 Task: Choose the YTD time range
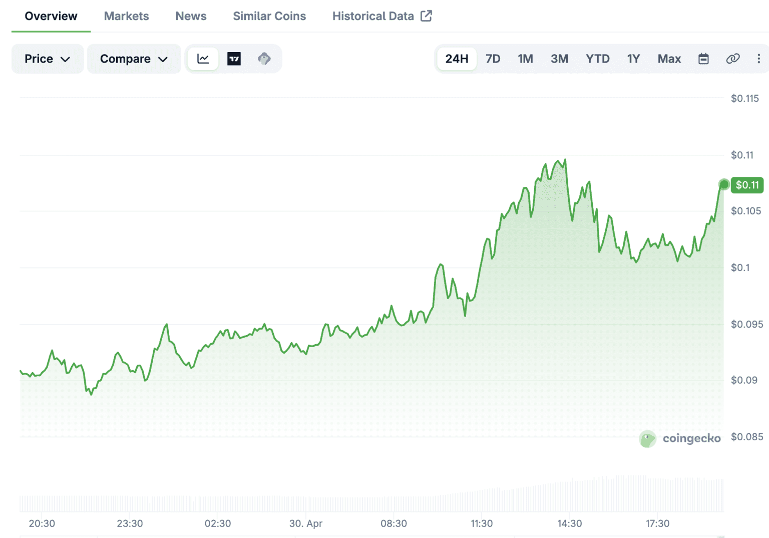point(597,59)
